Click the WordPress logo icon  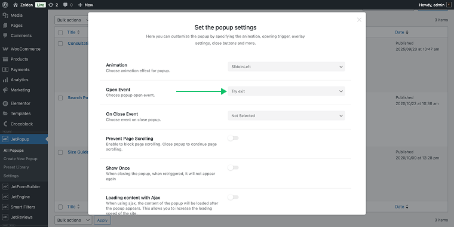point(5,5)
